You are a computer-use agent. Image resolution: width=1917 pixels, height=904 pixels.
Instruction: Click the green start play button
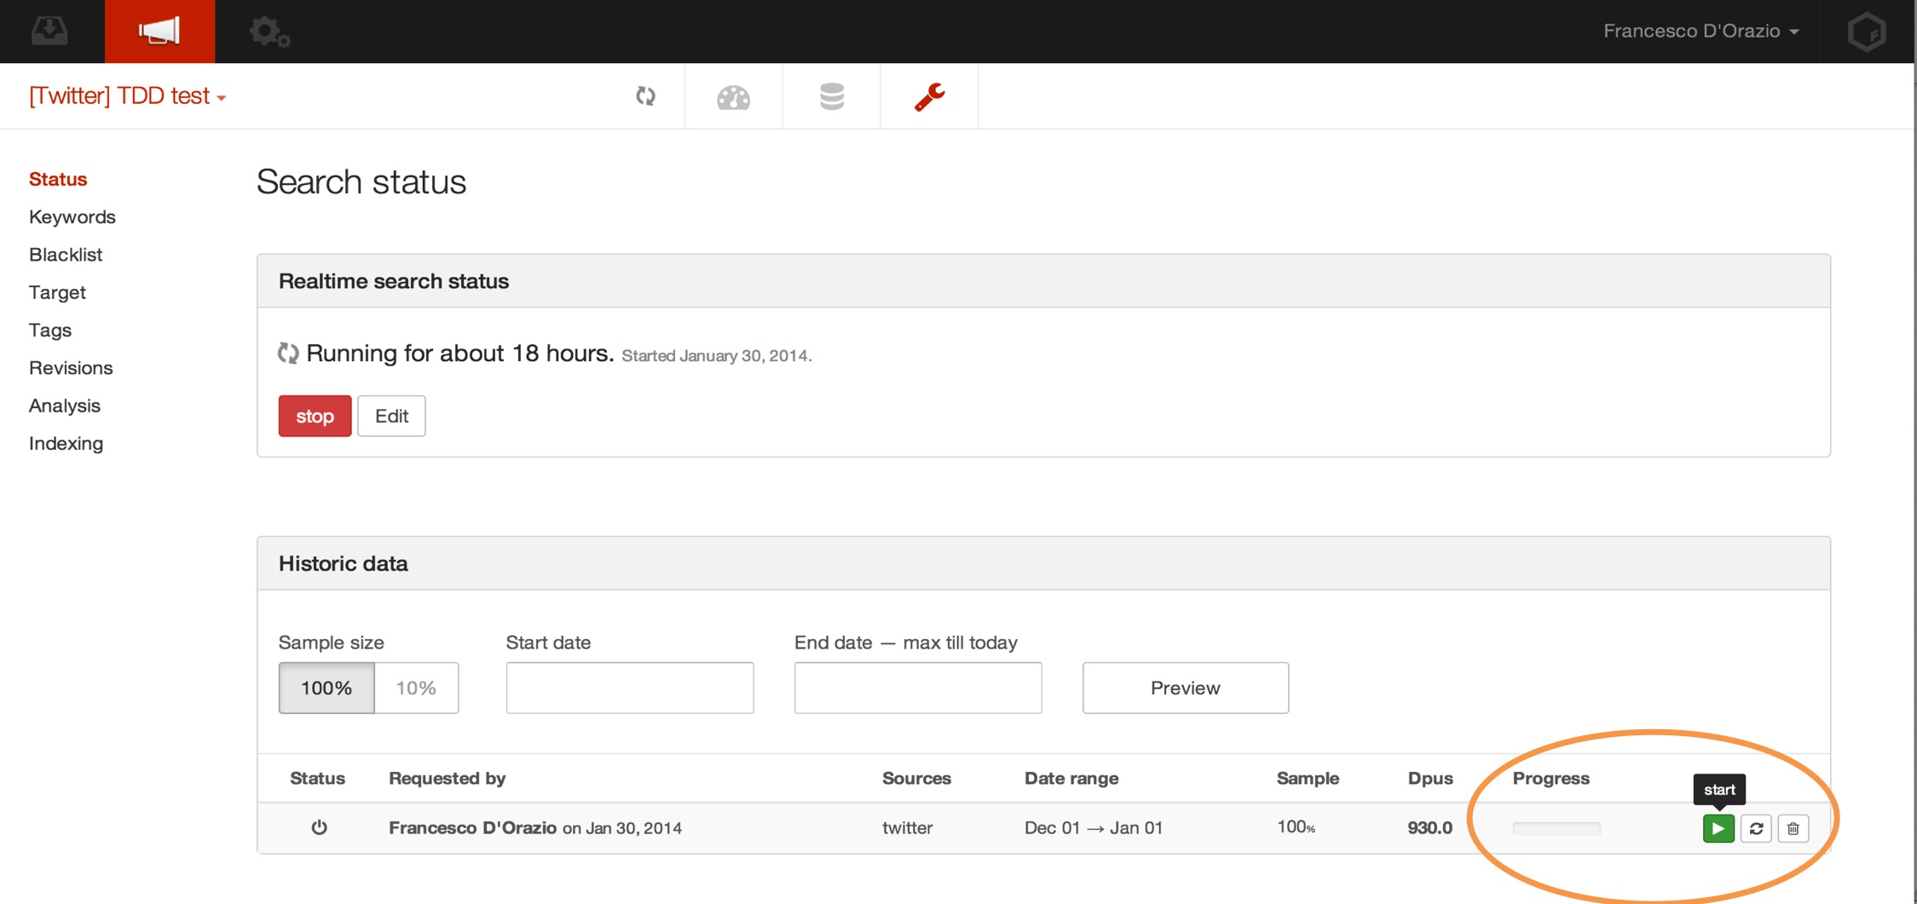point(1718,828)
